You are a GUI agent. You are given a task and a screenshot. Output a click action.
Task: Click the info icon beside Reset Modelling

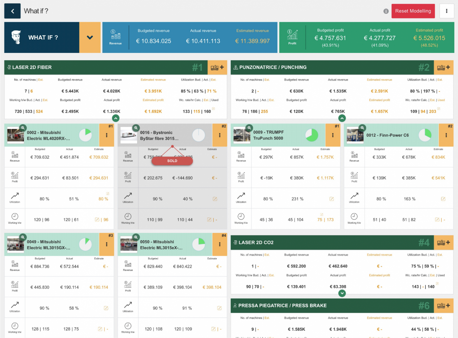coord(386,11)
